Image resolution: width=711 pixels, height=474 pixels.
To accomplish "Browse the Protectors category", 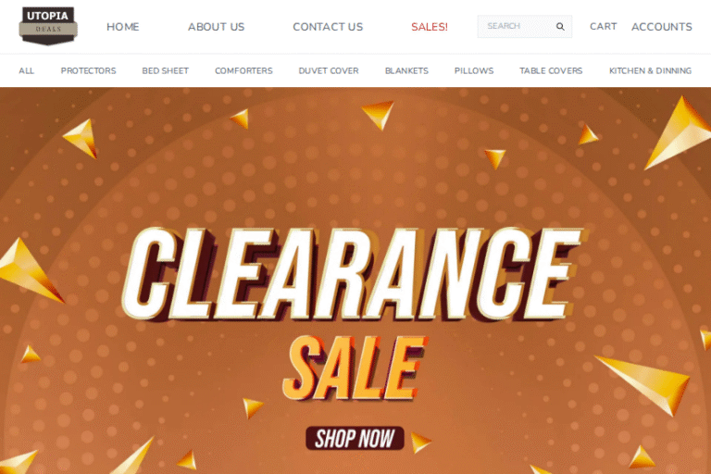I will click(x=89, y=70).
